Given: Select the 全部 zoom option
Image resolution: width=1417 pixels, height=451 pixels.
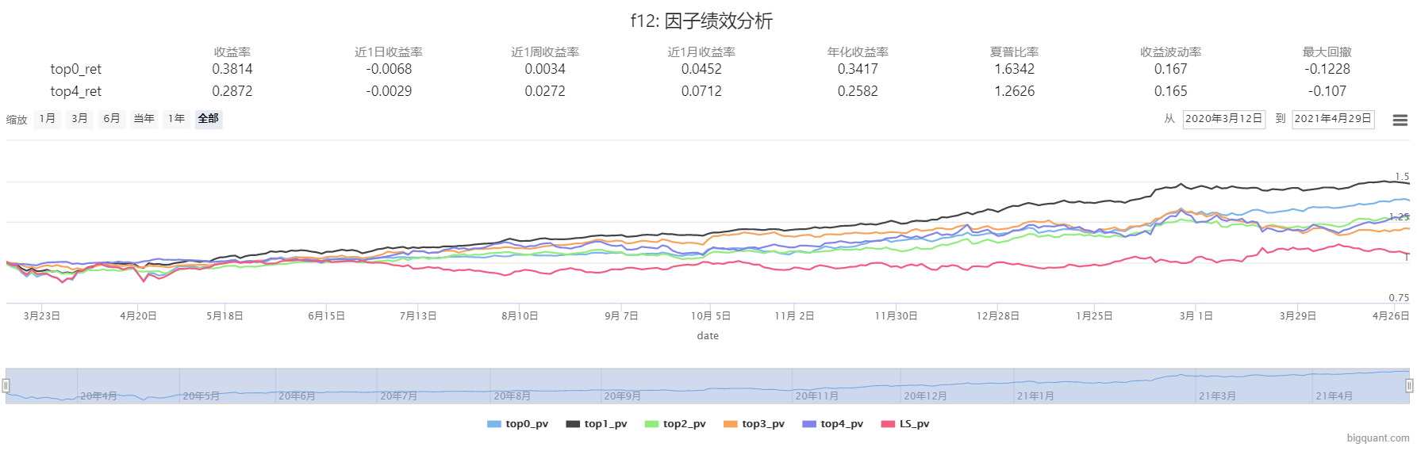Looking at the screenshot, I should click(x=209, y=119).
